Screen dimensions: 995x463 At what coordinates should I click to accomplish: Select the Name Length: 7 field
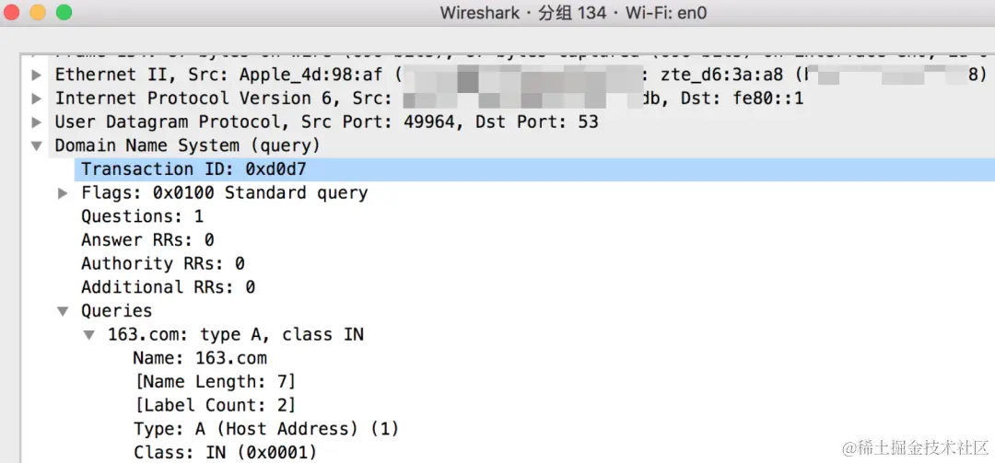pyautogui.click(x=215, y=381)
